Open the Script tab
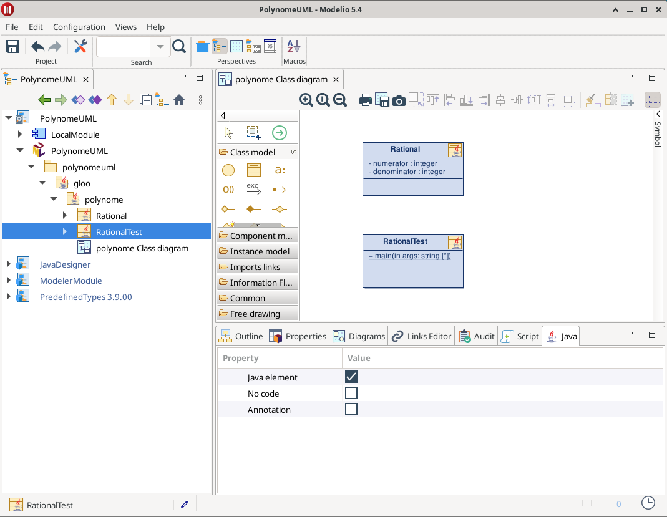The image size is (667, 517). 520,336
